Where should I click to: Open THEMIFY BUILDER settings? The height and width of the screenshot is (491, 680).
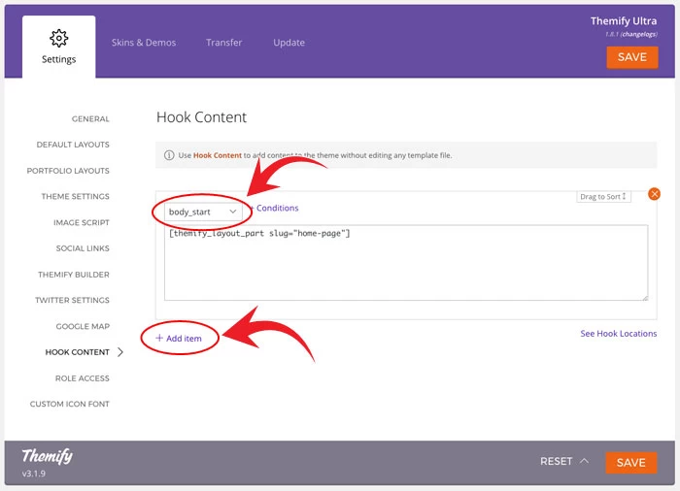(74, 275)
